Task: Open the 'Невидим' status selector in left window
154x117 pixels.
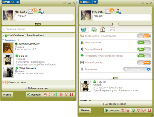Action: pos(34,95)
